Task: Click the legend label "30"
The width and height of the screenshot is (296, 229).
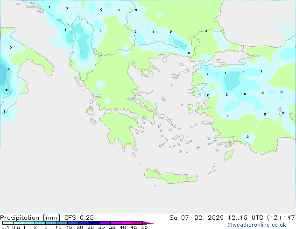Action: [x=101, y=227]
